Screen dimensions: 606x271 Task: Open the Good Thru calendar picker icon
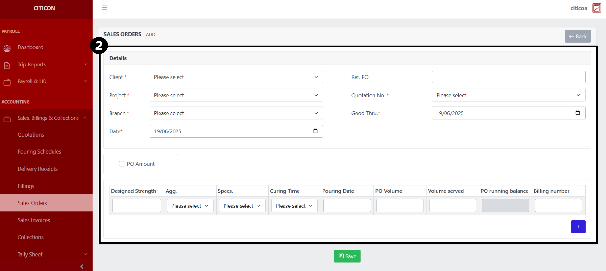pyautogui.click(x=577, y=113)
